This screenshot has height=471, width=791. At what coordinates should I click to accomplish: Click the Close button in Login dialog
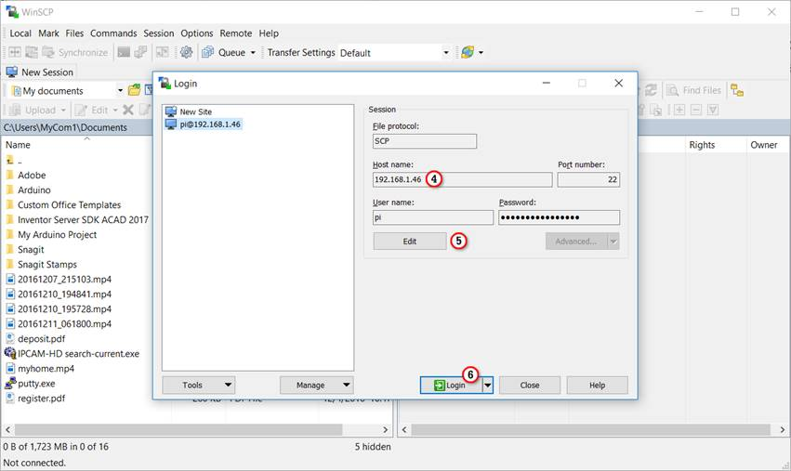pyautogui.click(x=530, y=385)
